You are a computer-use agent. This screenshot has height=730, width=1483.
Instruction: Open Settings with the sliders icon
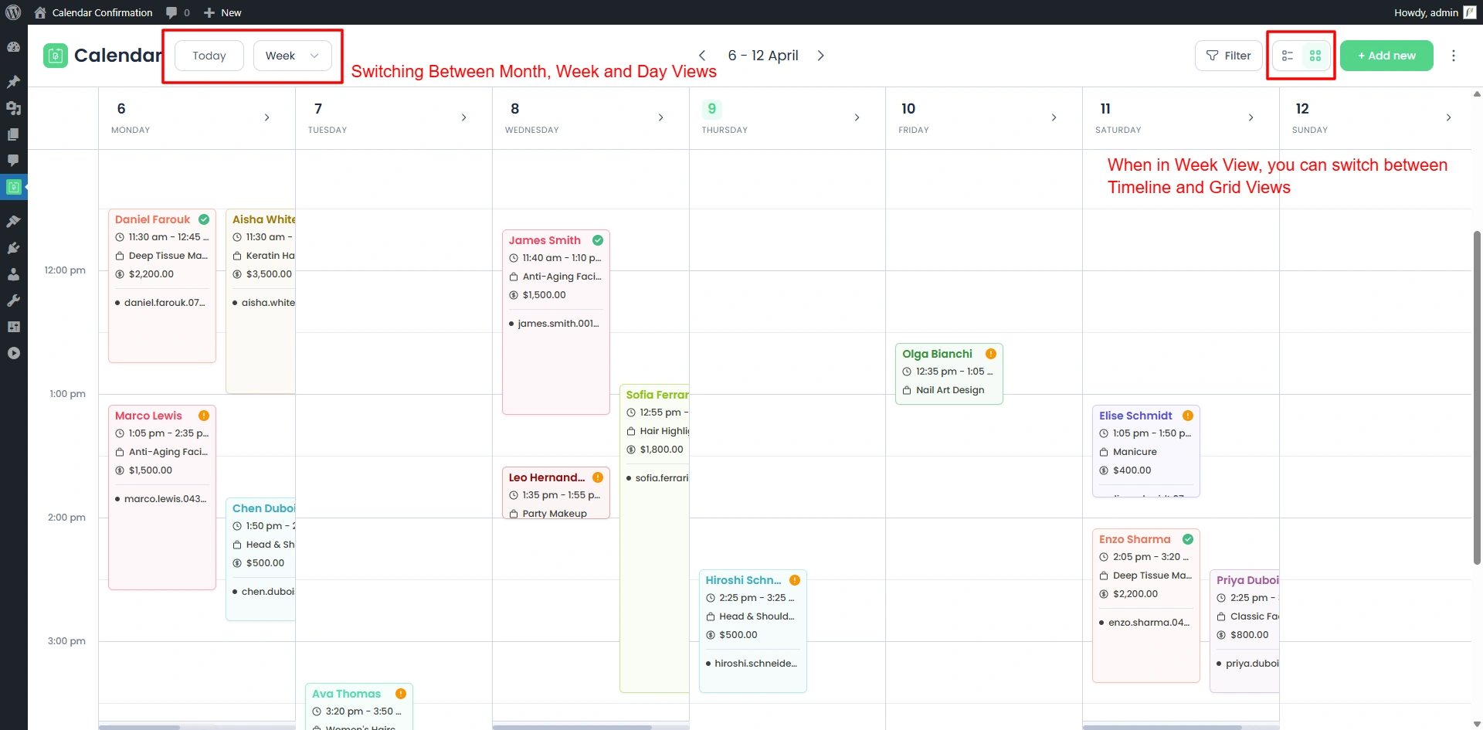click(14, 327)
